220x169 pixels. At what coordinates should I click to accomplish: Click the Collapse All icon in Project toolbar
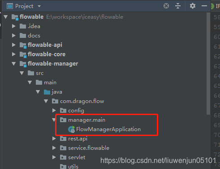(x=178, y=6)
